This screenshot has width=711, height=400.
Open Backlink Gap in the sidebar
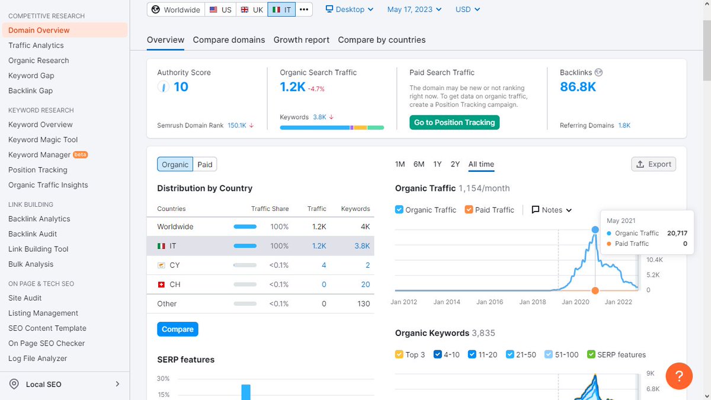[x=31, y=91]
